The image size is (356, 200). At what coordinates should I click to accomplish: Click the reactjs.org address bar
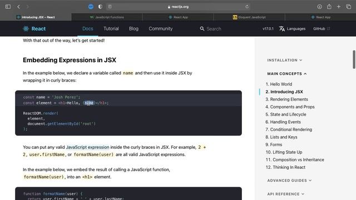[x=179, y=7]
